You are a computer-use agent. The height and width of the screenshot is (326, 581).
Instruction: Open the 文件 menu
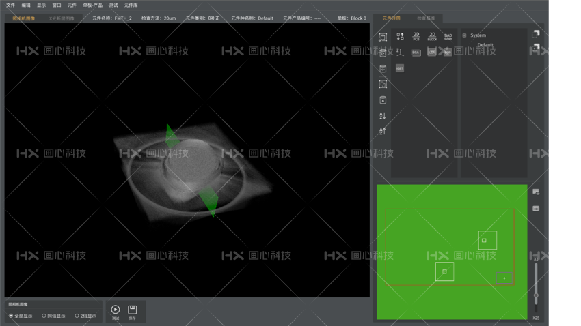click(10, 5)
